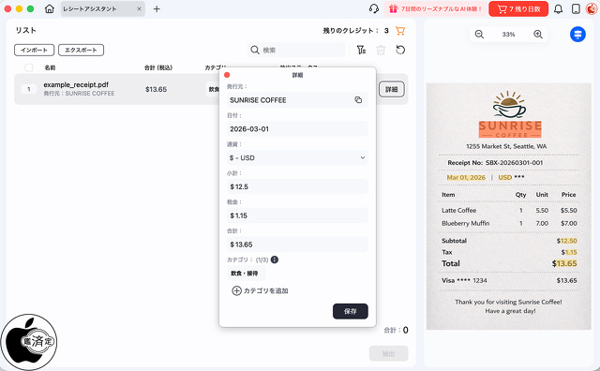Click the 保存 save button

[x=350, y=311]
